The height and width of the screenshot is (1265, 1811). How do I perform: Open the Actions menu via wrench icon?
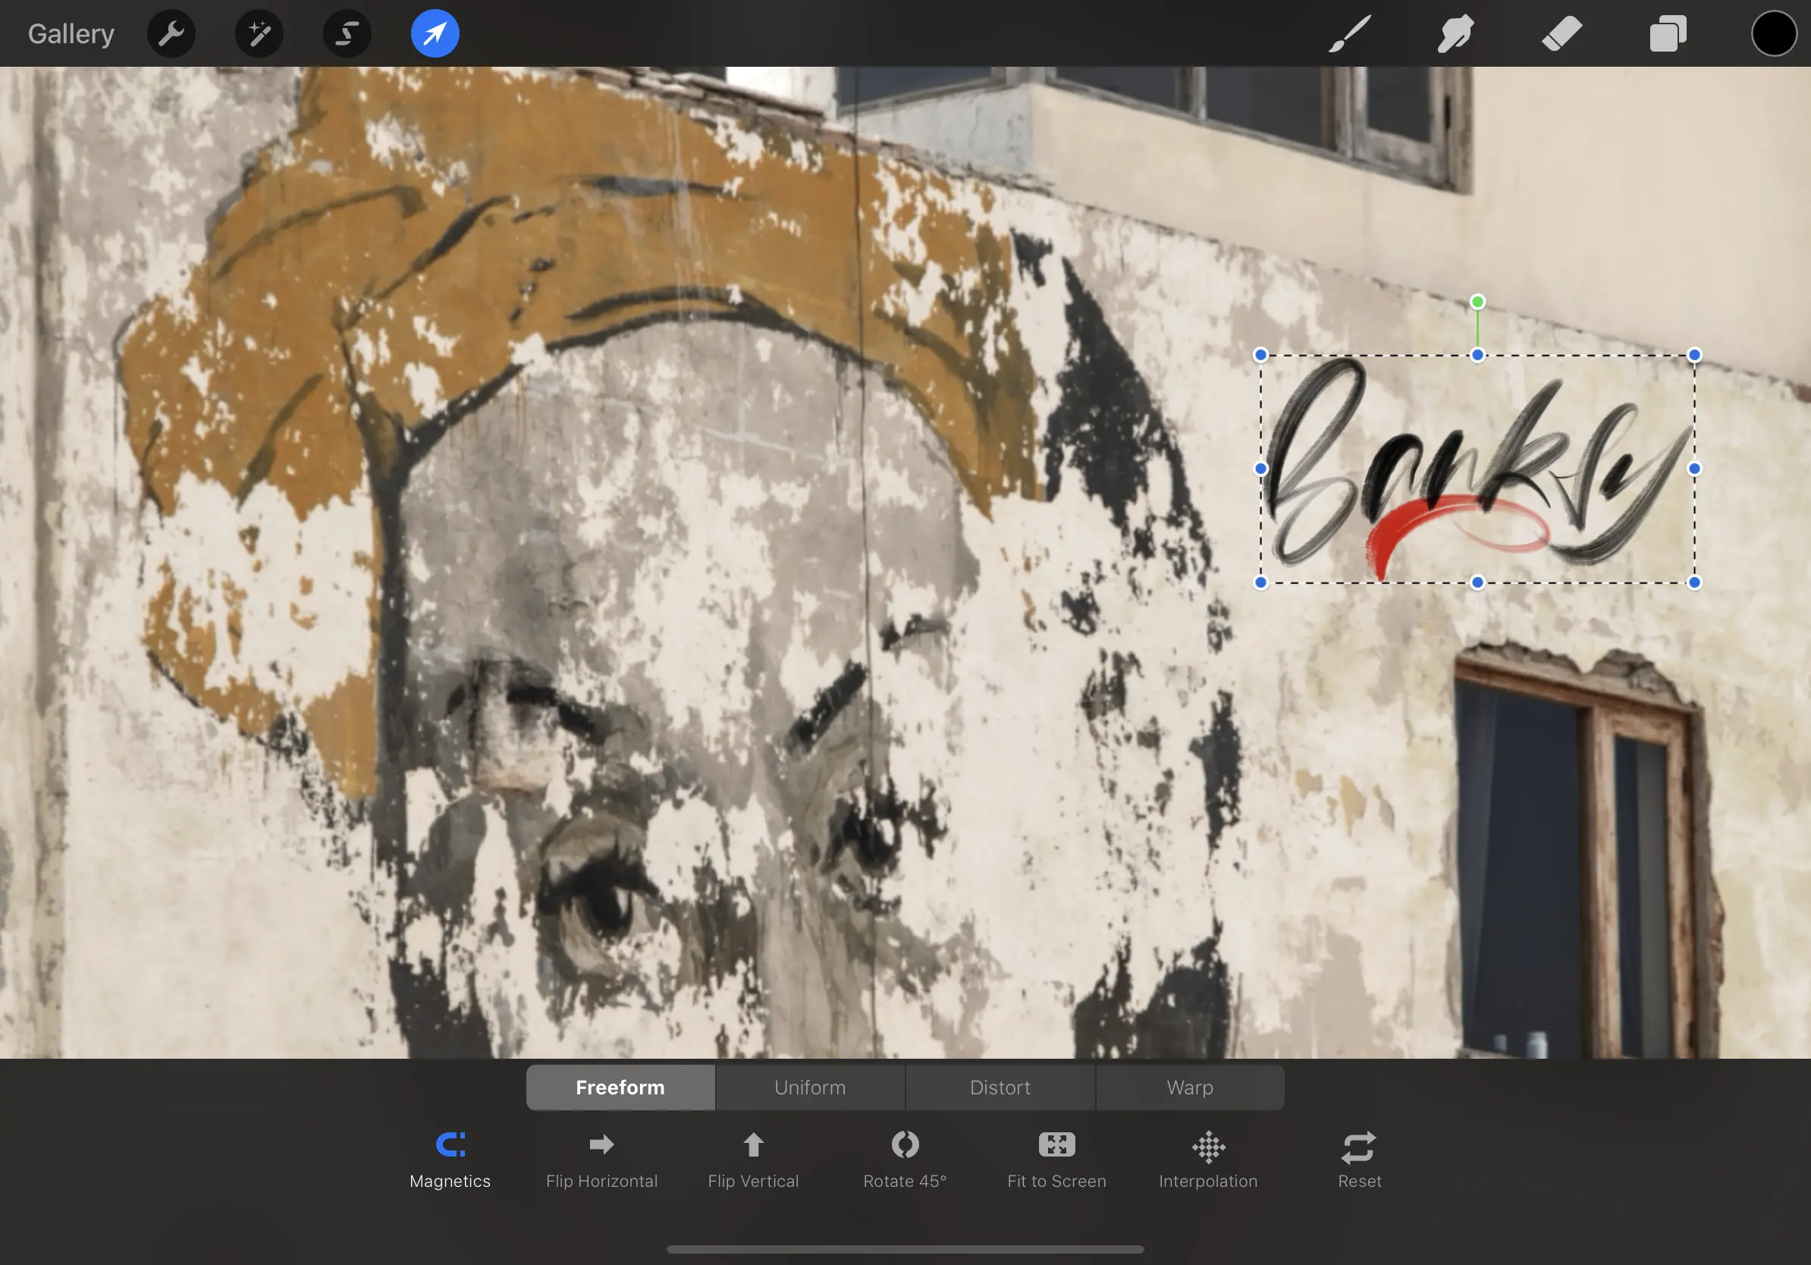tap(171, 32)
